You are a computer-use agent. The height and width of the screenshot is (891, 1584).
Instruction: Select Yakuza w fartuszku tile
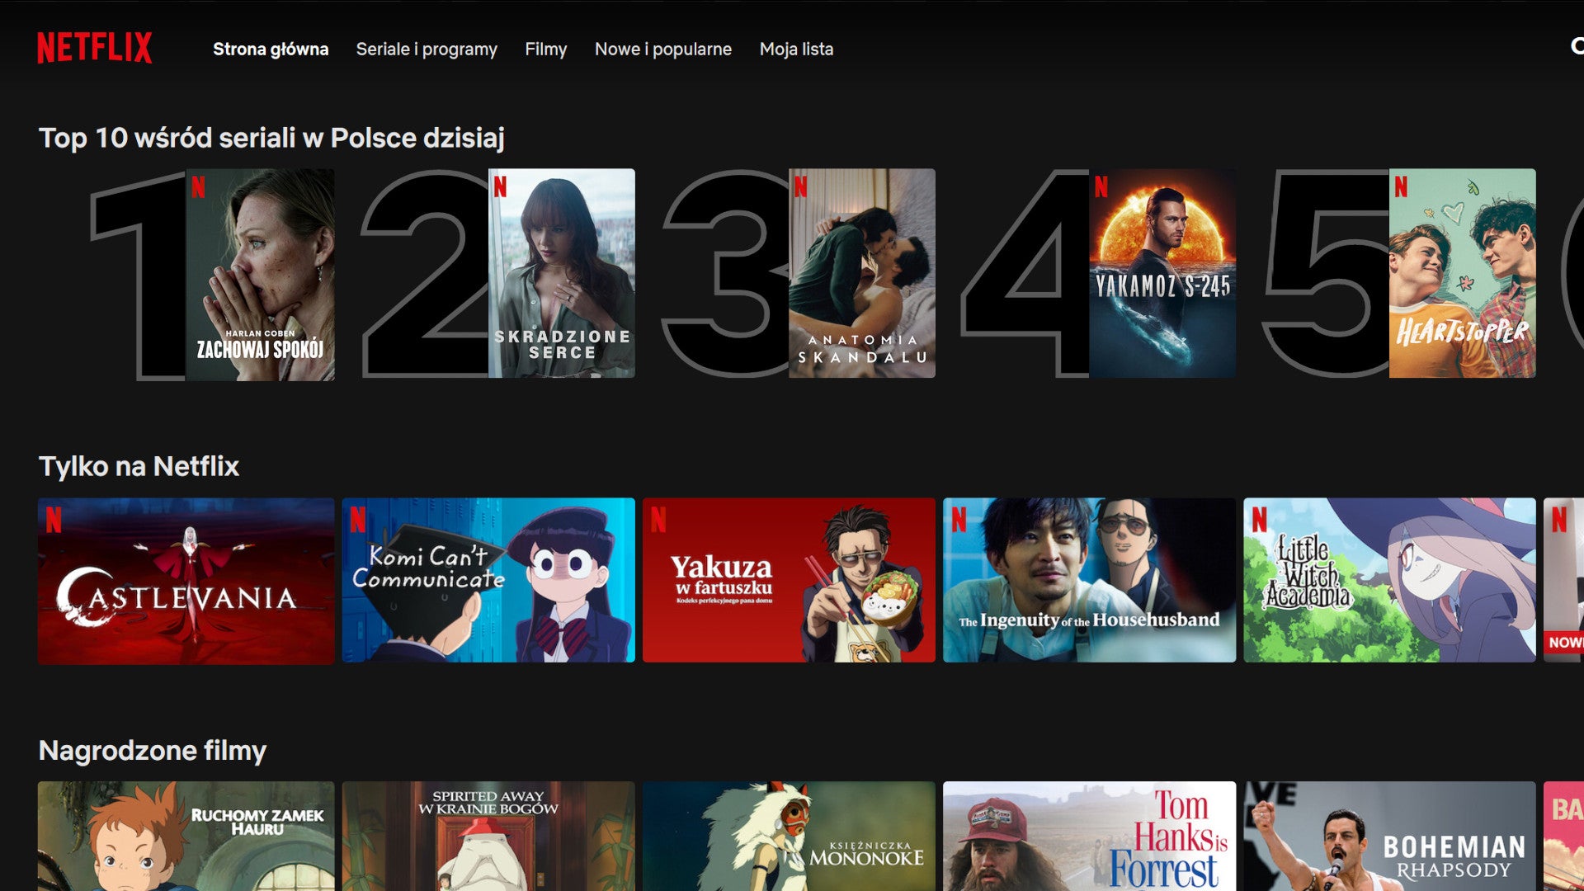[789, 580]
